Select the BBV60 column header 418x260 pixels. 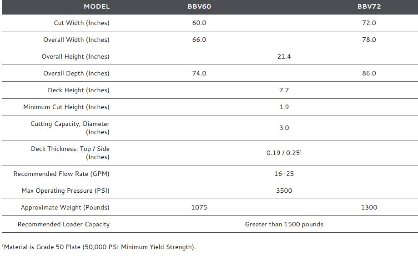[x=199, y=6]
